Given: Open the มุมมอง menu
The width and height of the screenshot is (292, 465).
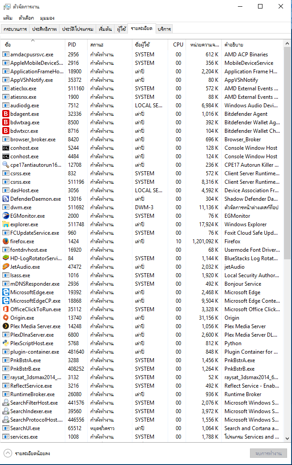Looking at the screenshot, I should (x=47, y=18).
